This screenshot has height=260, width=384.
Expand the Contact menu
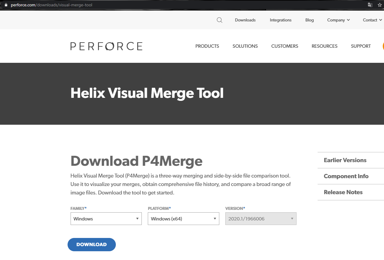click(372, 20)
